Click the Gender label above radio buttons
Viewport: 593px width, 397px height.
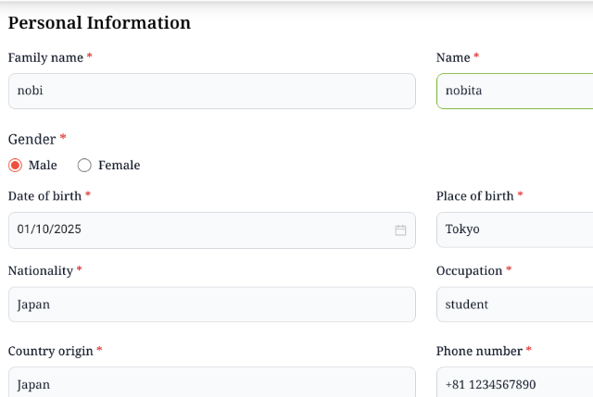(32, 139)
